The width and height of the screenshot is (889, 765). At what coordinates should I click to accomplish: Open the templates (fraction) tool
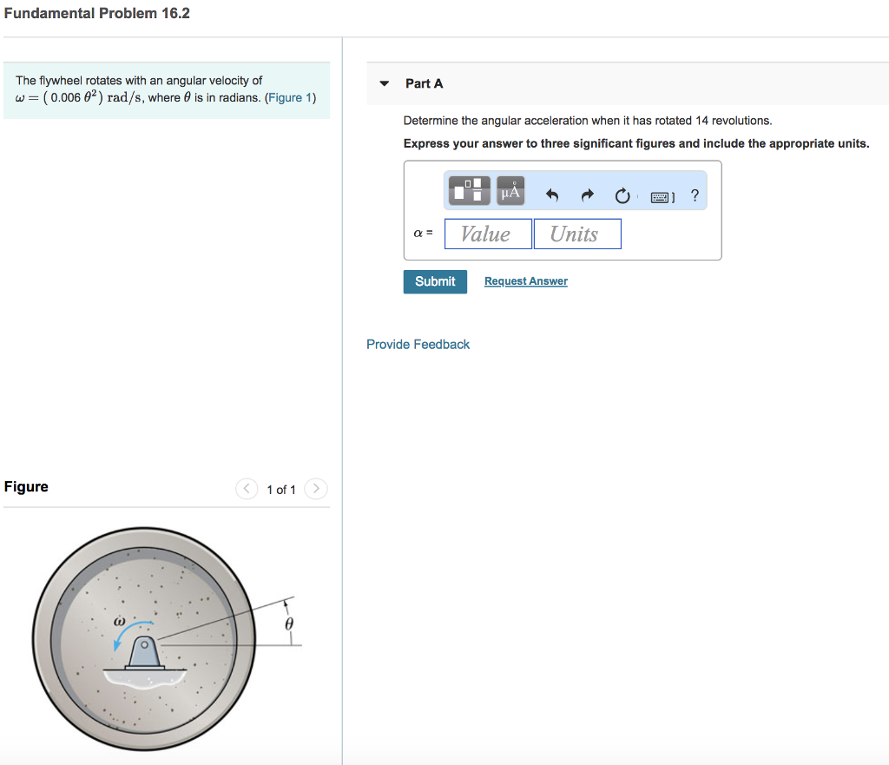(469, 190)
